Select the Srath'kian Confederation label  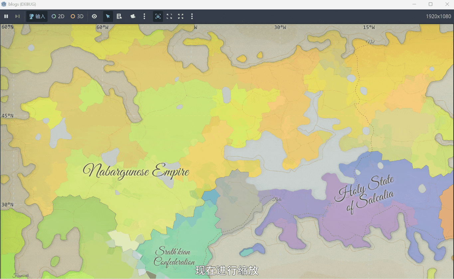pos(174,256)
